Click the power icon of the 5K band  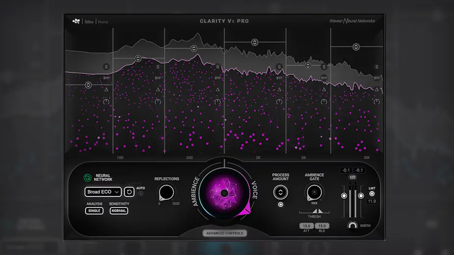pos(324,102)
